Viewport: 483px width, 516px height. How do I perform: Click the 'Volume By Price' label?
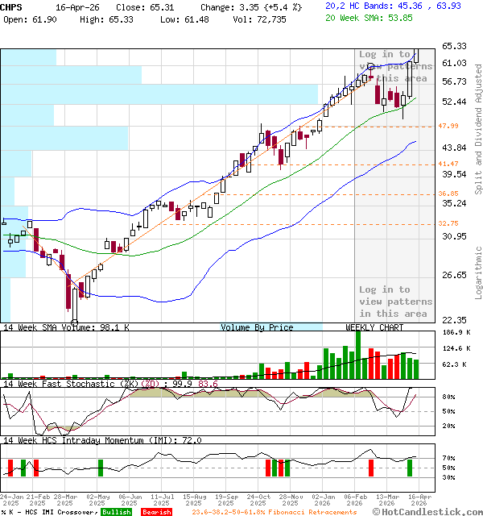click(x=257, y=327)
